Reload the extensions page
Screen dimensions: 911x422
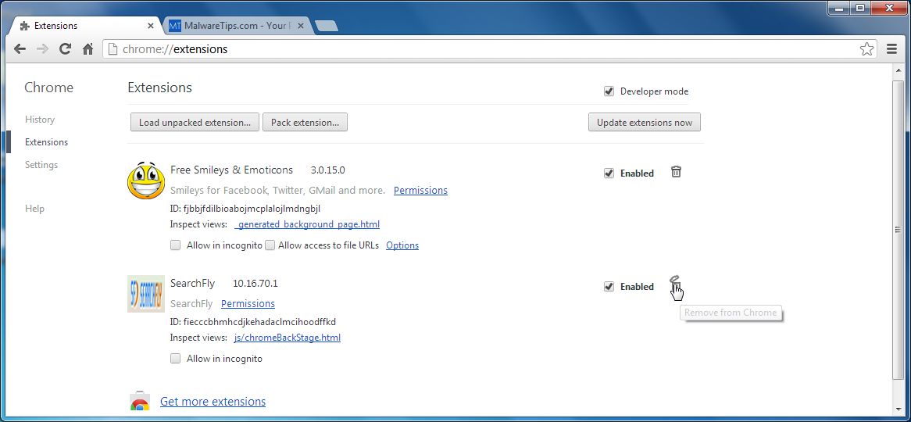[x=65, y=48]
